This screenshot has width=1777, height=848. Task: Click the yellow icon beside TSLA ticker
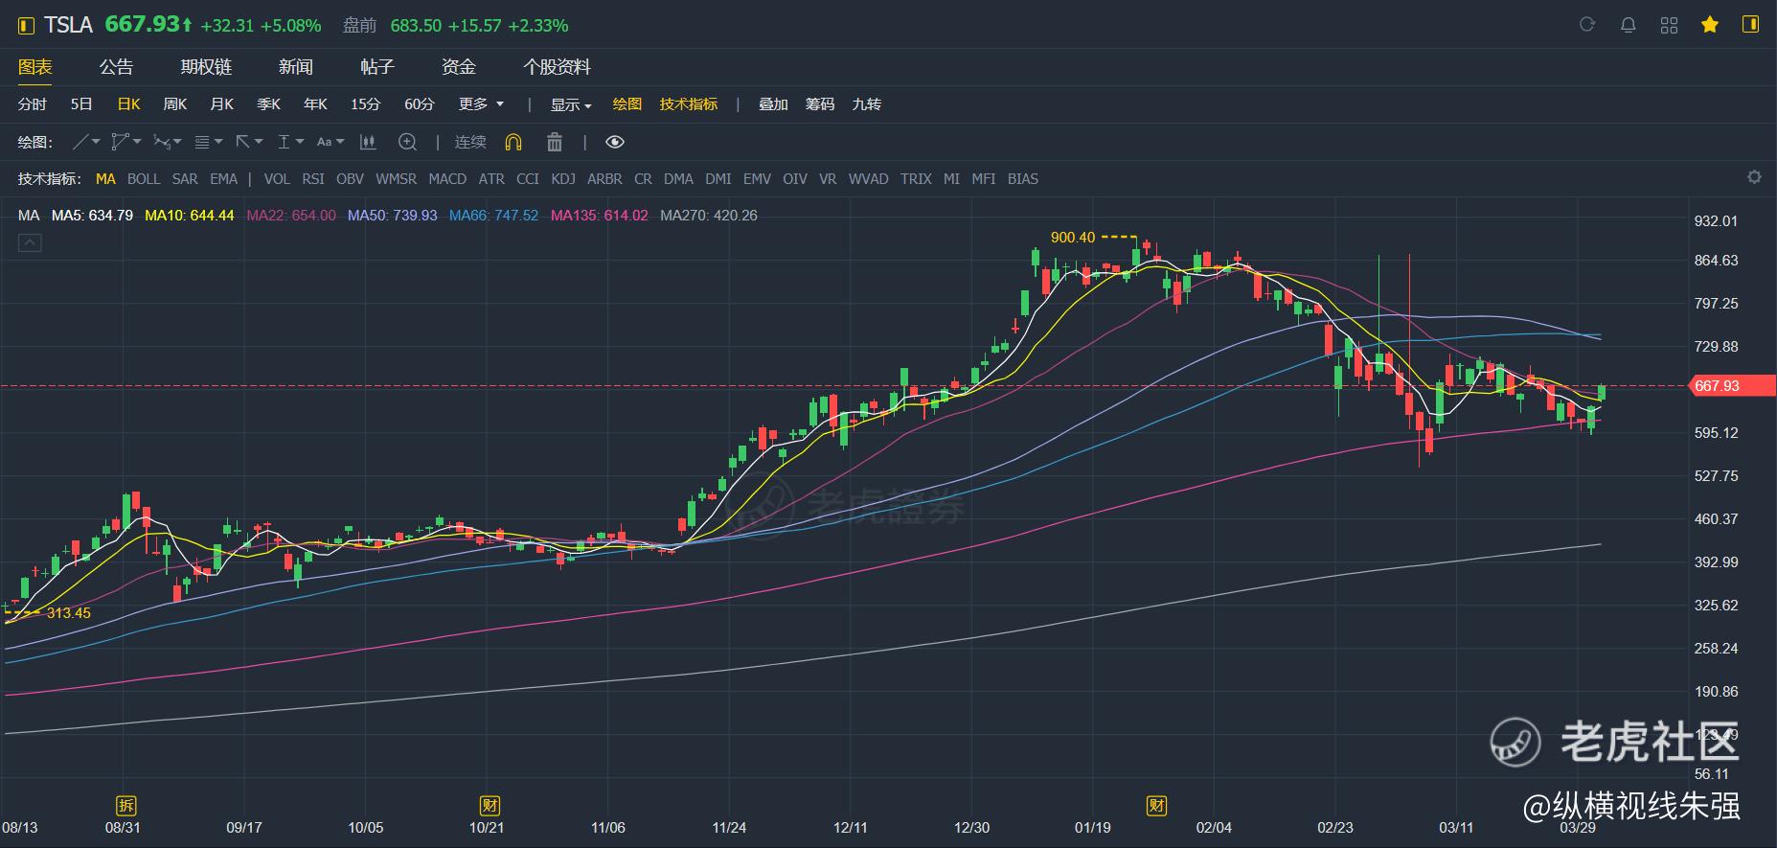[26, 26]
